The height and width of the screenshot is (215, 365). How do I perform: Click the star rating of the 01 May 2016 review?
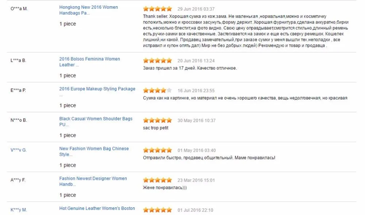click(x=158, y=150)
